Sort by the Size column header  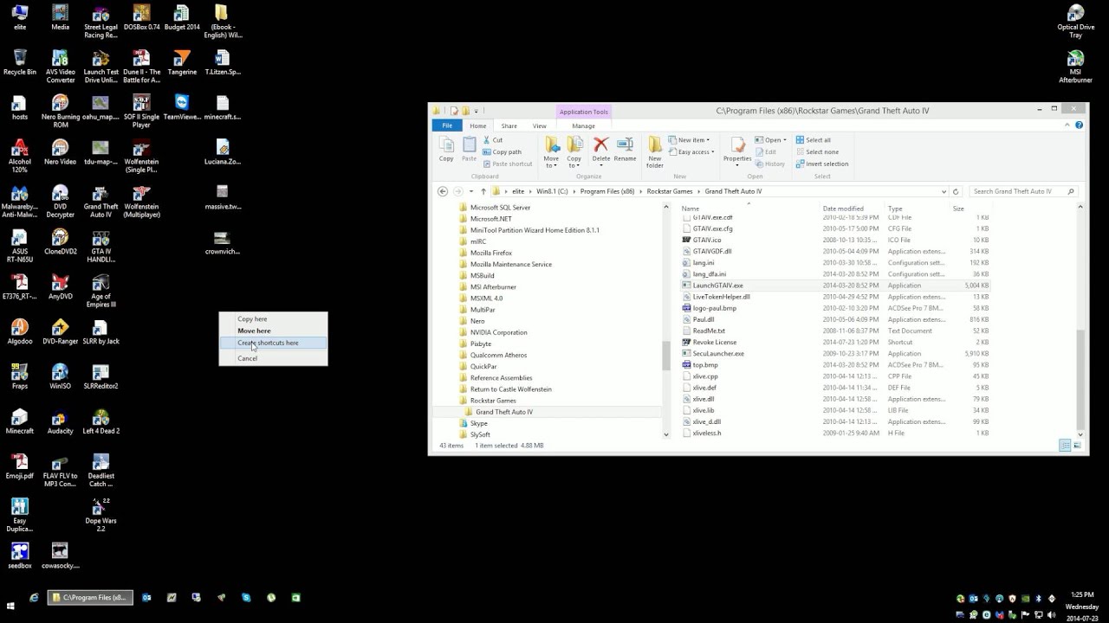958,209
